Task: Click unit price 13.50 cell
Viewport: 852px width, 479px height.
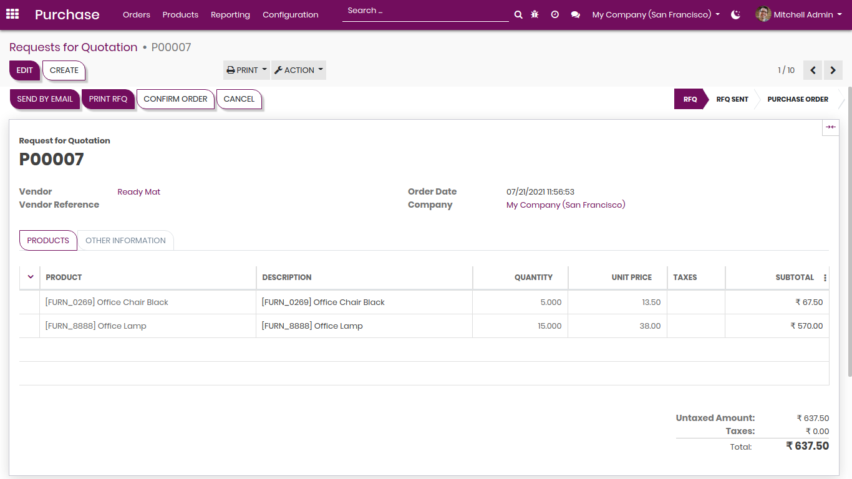Action: (617, 302)
